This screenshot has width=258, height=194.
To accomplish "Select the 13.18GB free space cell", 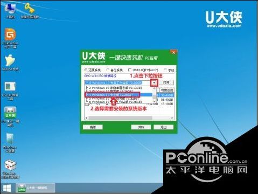I will (167, 104).
